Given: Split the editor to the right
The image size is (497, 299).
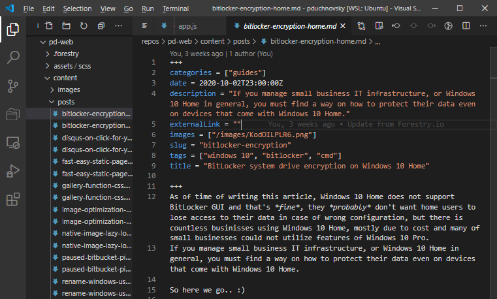Looking at the screenshot, I should (x=466, y=26).
